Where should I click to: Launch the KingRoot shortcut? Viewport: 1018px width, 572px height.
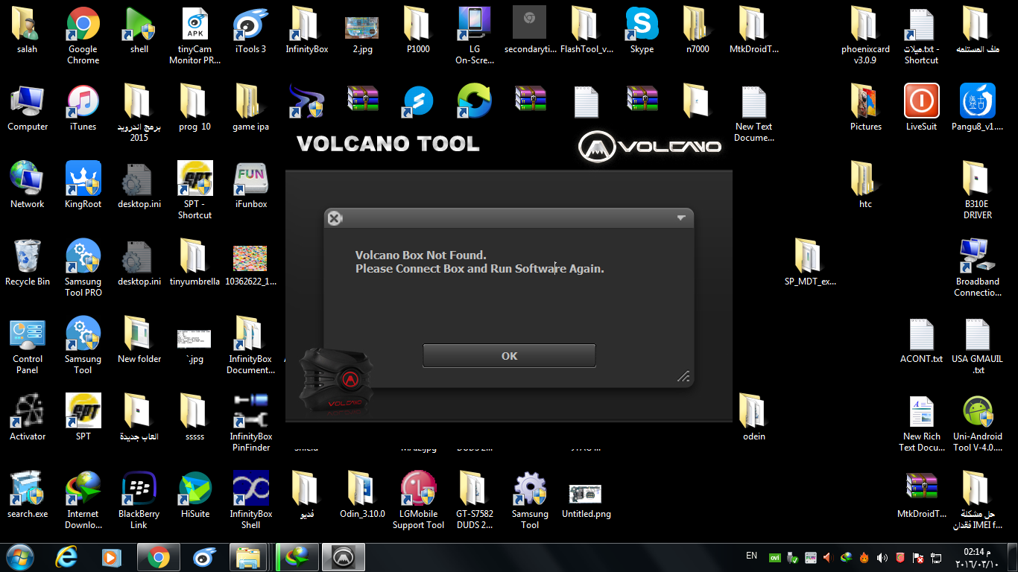83,186
